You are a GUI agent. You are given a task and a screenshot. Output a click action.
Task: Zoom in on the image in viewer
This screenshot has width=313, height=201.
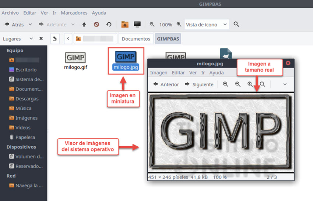(x=226, y=84)
